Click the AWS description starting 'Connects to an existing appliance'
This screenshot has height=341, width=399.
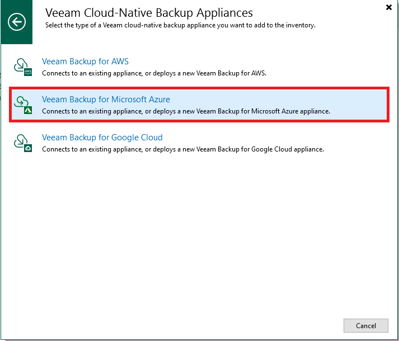point(154,73)
